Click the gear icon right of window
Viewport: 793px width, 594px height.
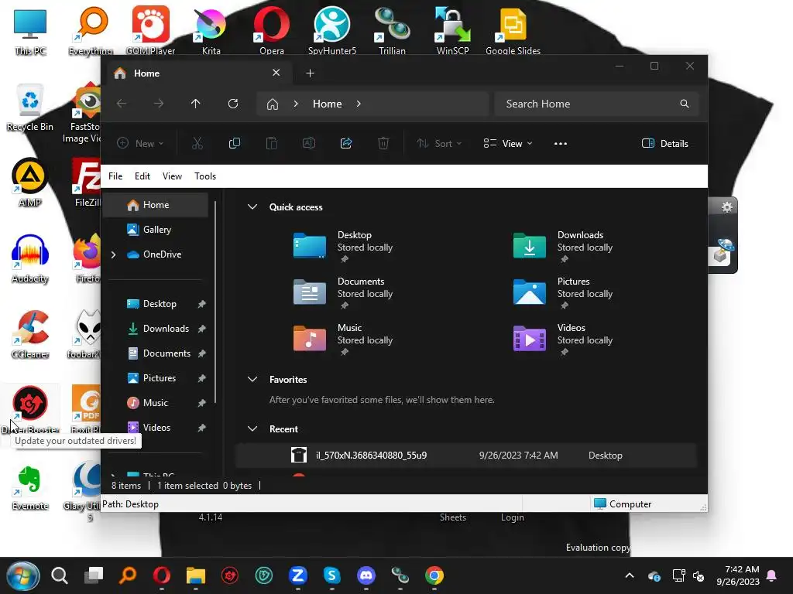point(726,207)
